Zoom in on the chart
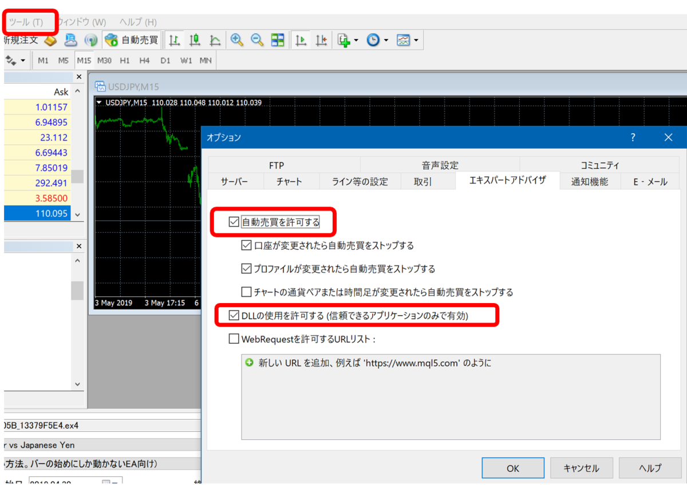Viewport: 687px width, 485px height. pos(237,41)
